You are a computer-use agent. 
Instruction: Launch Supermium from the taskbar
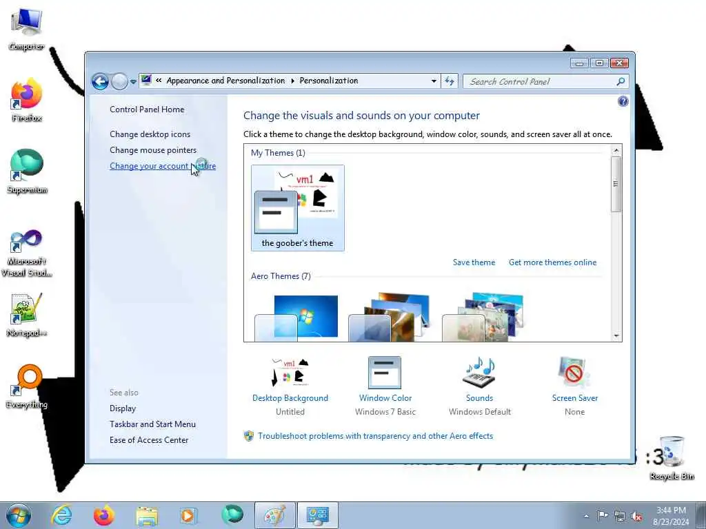232,515
